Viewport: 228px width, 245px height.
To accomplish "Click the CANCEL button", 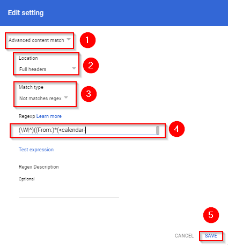I will click(x=184, y=235).
